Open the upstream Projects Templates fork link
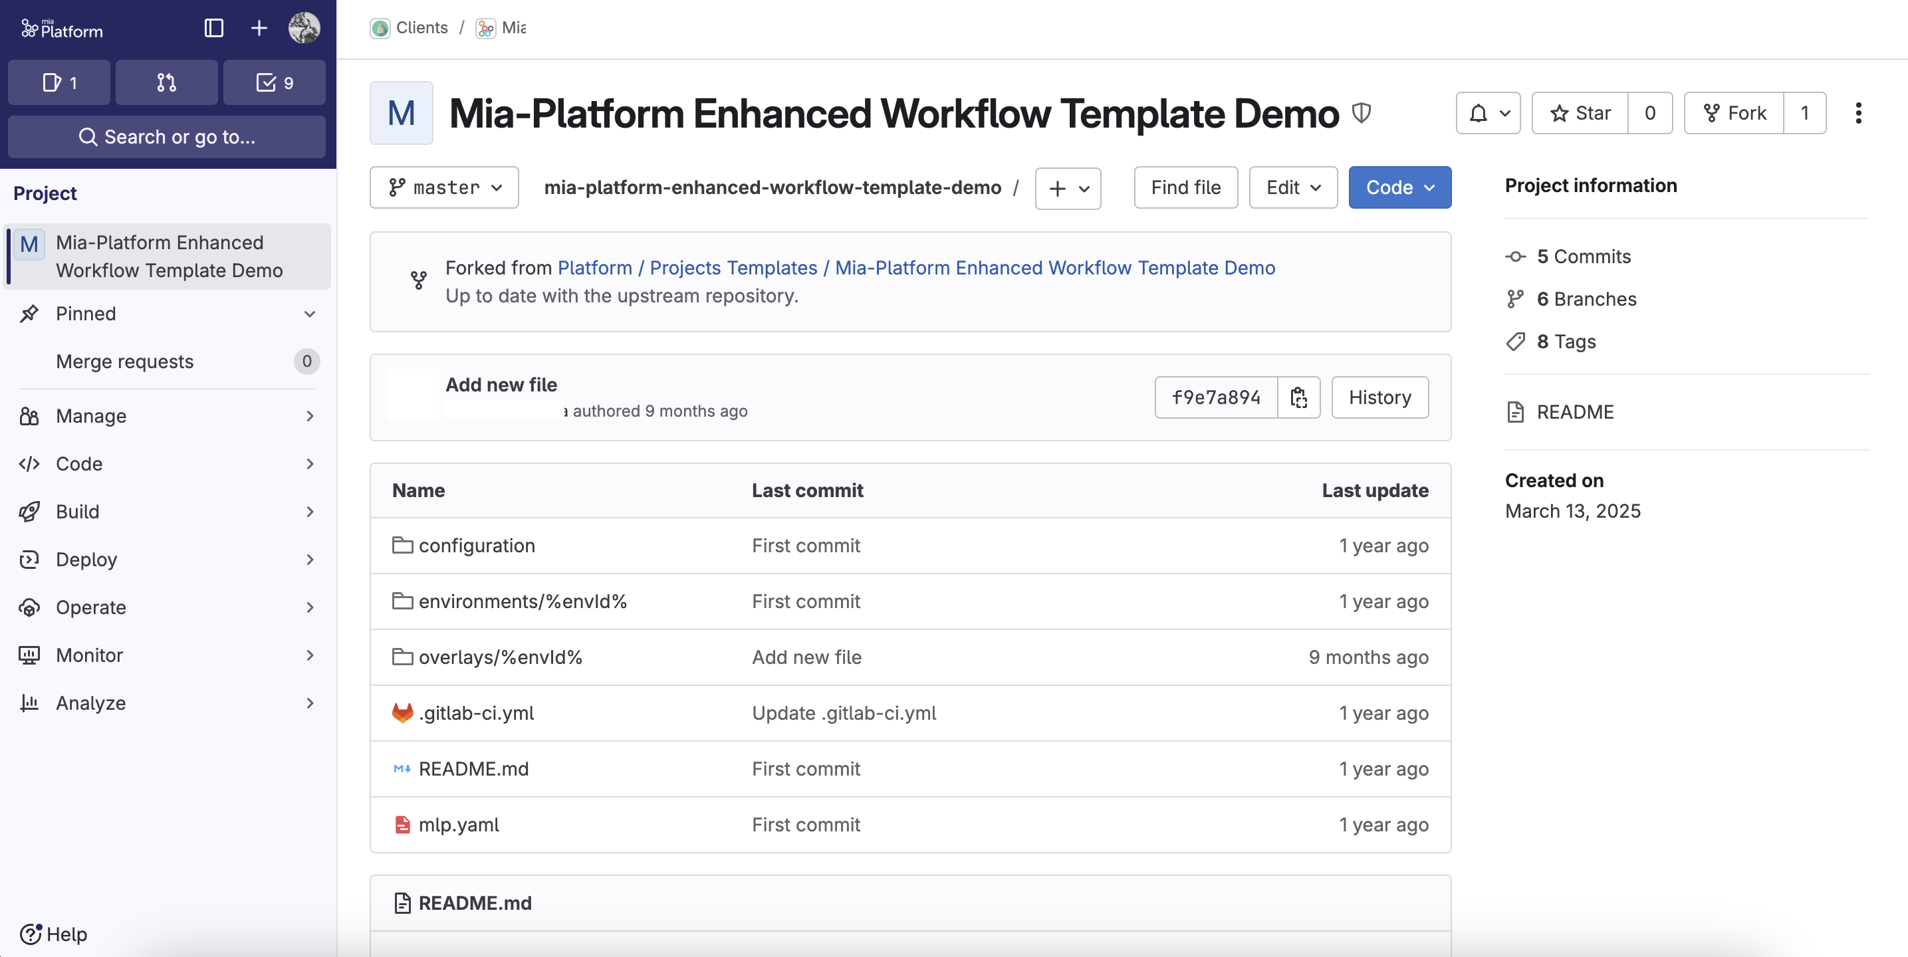 click(x=733, y=268)
